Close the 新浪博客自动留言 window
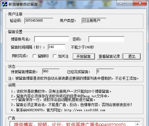 [x=140, y=3]
